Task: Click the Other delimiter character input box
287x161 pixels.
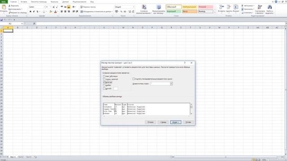Action: pyautogui.click(x=116, y=89)
